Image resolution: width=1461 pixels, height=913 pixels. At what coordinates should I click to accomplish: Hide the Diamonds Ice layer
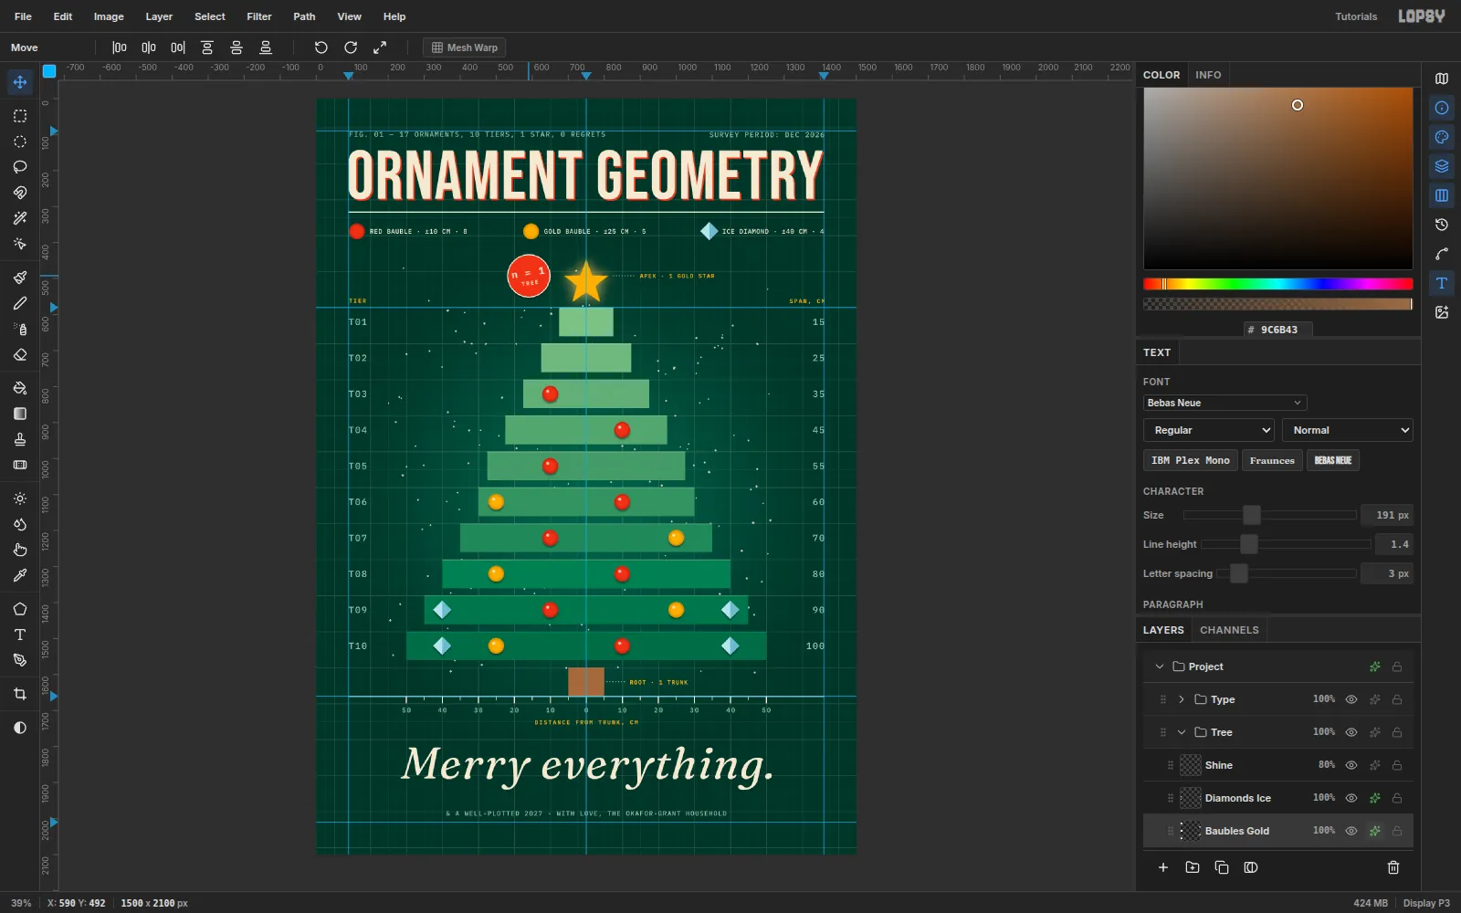tap(1351, 798)
